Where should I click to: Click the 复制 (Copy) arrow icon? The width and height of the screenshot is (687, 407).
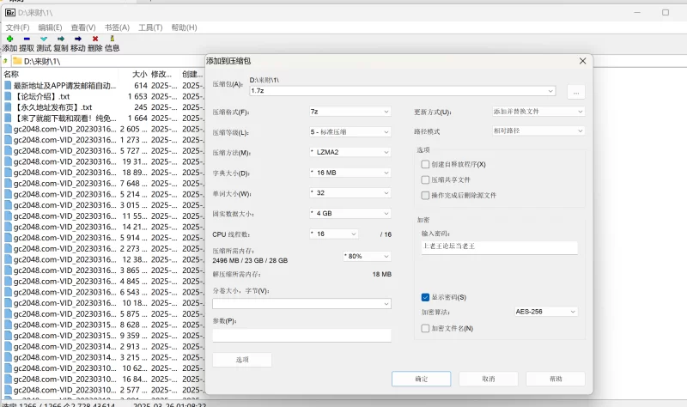tap(61, 39)
